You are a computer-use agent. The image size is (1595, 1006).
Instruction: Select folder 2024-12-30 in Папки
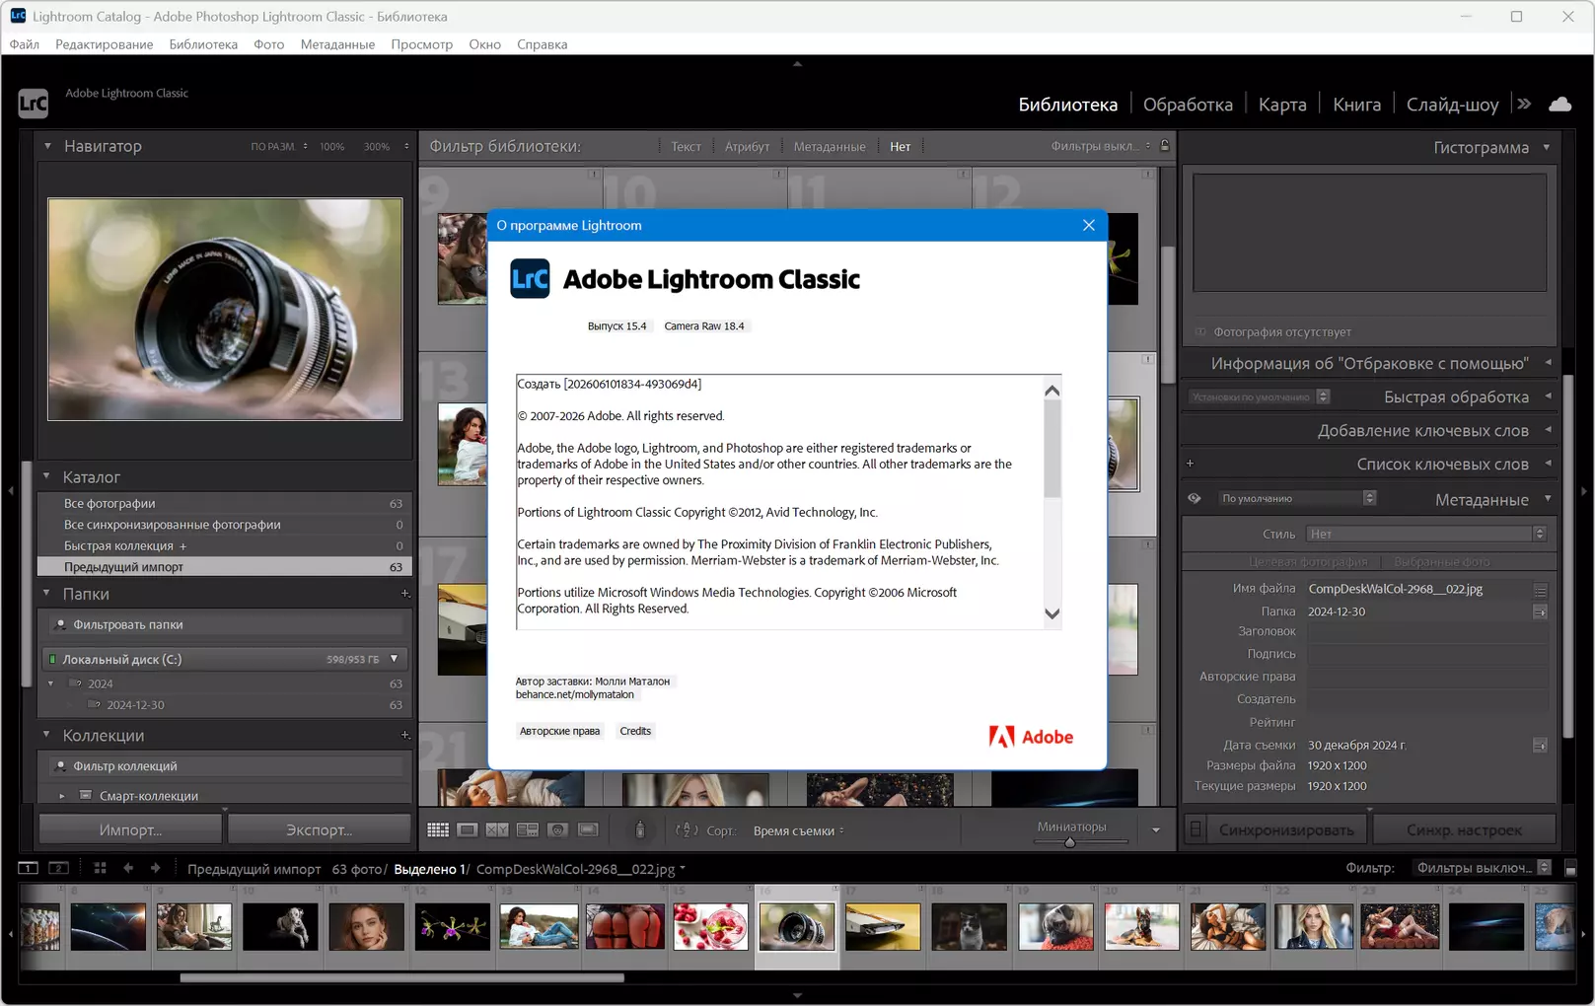tap(135, 705)
